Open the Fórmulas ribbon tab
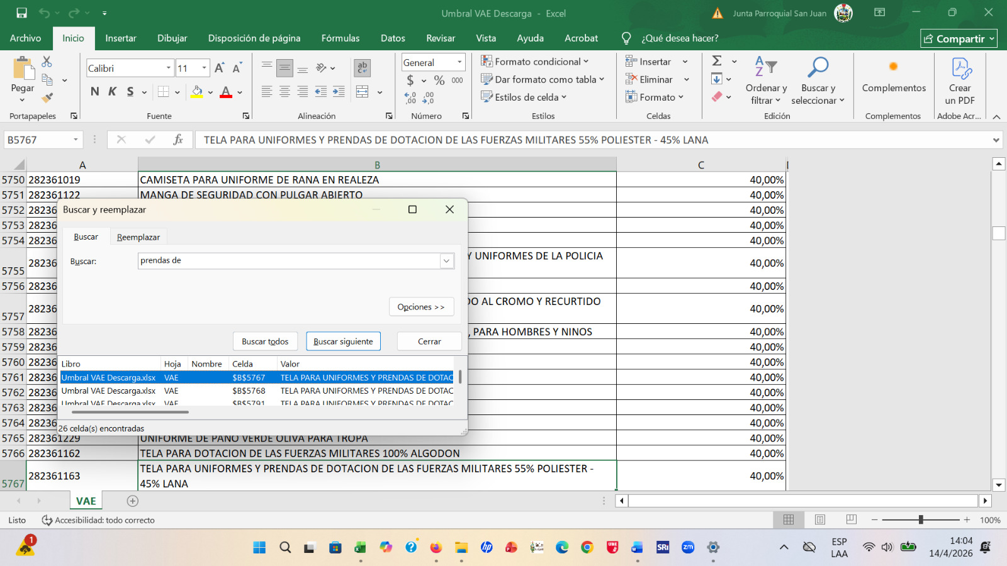Image resolution: width=1007 pixels, height=566 pixels. [340, 38]
